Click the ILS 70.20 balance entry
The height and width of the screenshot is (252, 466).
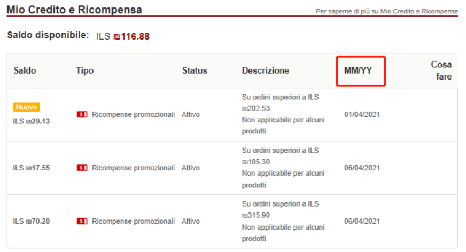(x=32, y=221)
